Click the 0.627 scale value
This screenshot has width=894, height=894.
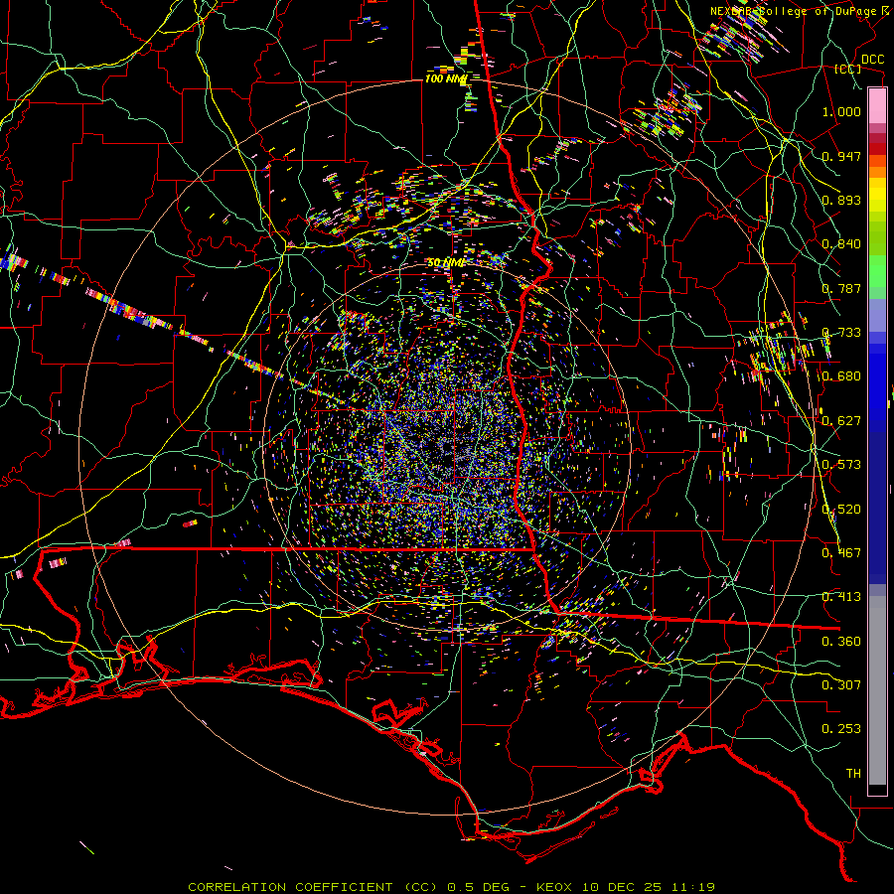coord(841,421)
